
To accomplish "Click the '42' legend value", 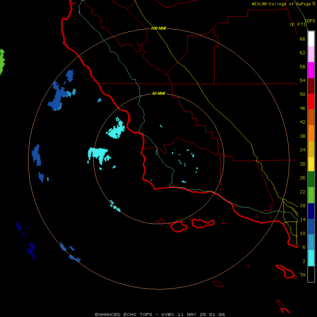I will (x=303, y=122).
